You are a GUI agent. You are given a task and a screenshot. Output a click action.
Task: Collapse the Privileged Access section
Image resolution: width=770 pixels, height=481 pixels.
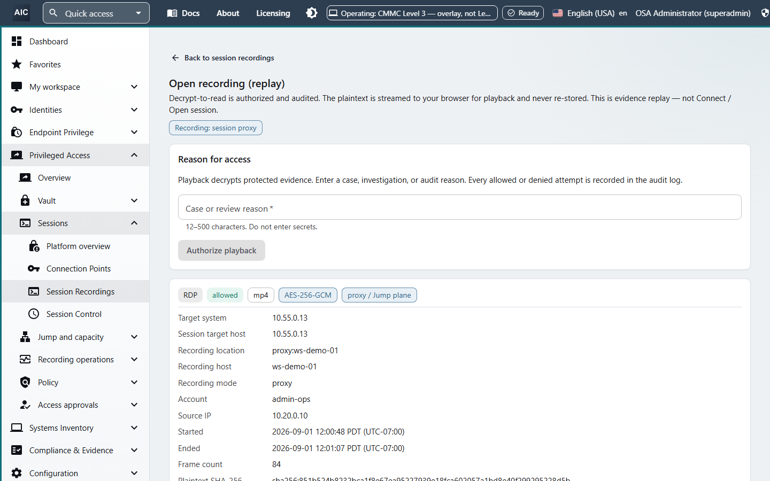(x=134, y=155)
